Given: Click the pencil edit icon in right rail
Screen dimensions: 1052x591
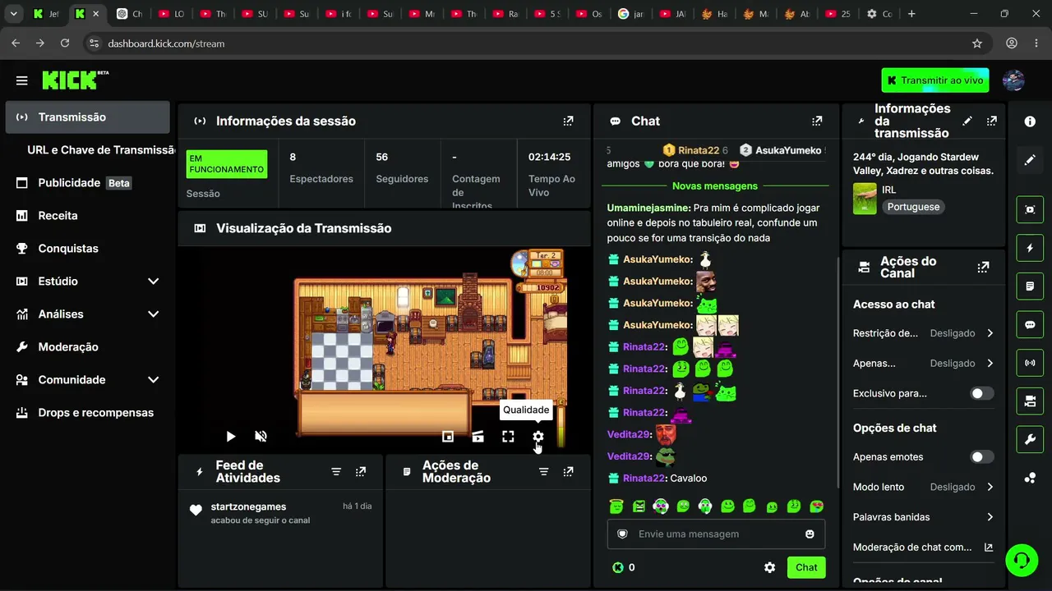Looking at the screenshot, I should click(x=1030, y=160).
